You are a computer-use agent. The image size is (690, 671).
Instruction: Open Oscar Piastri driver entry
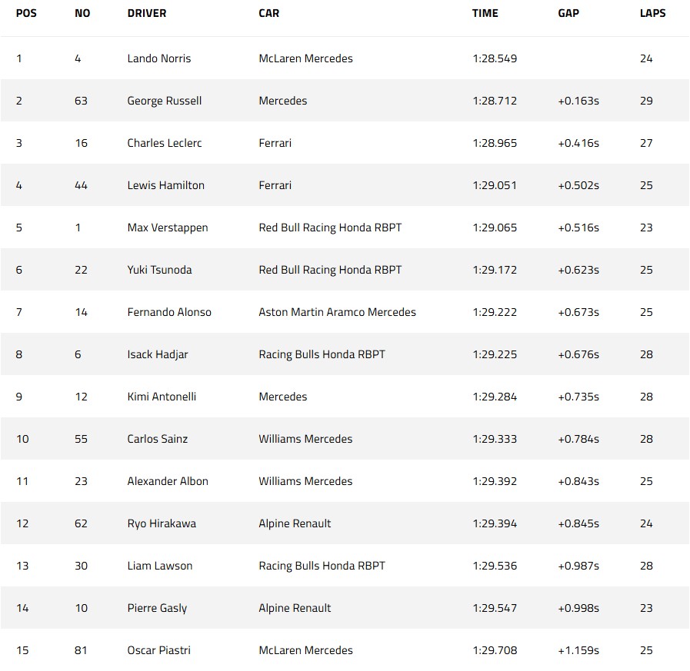[x=158, y=650]
